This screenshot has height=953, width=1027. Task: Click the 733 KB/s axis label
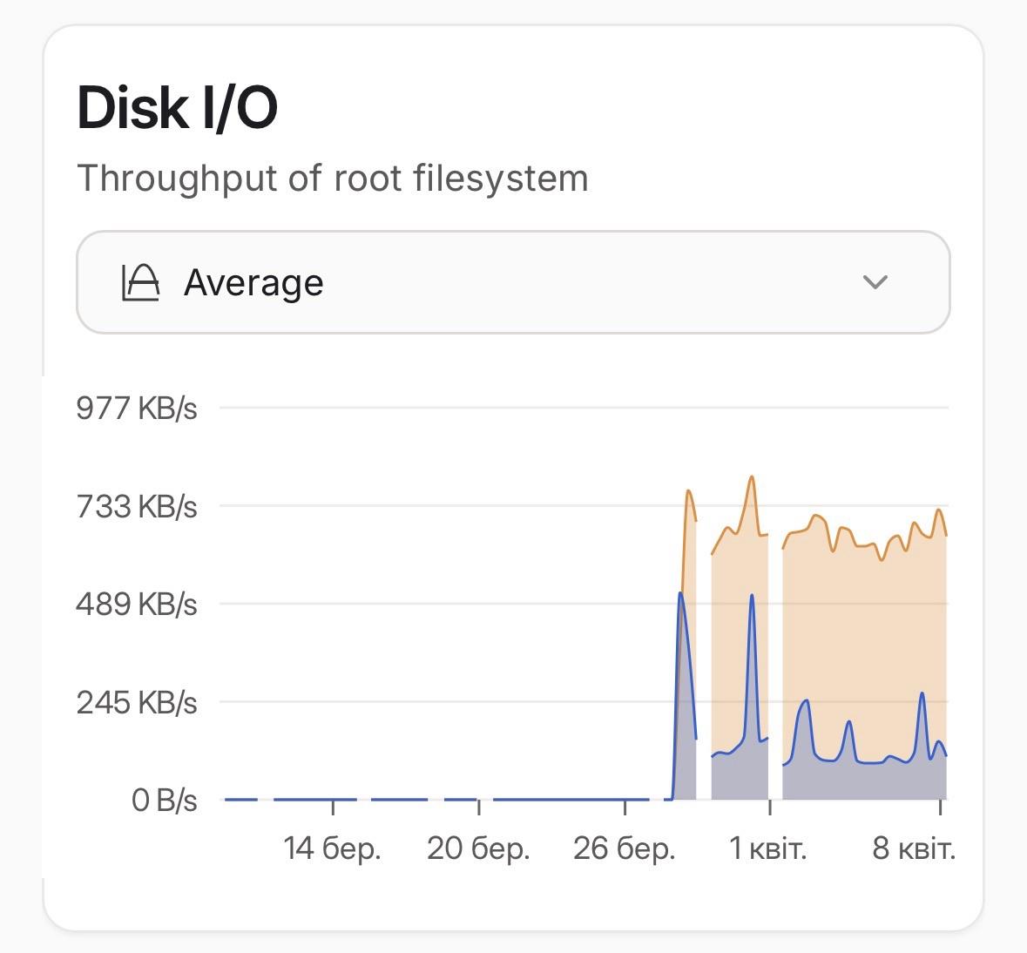point(137,506)
